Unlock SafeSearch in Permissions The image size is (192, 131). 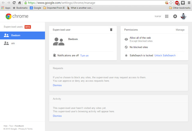(x=165, y=56)
